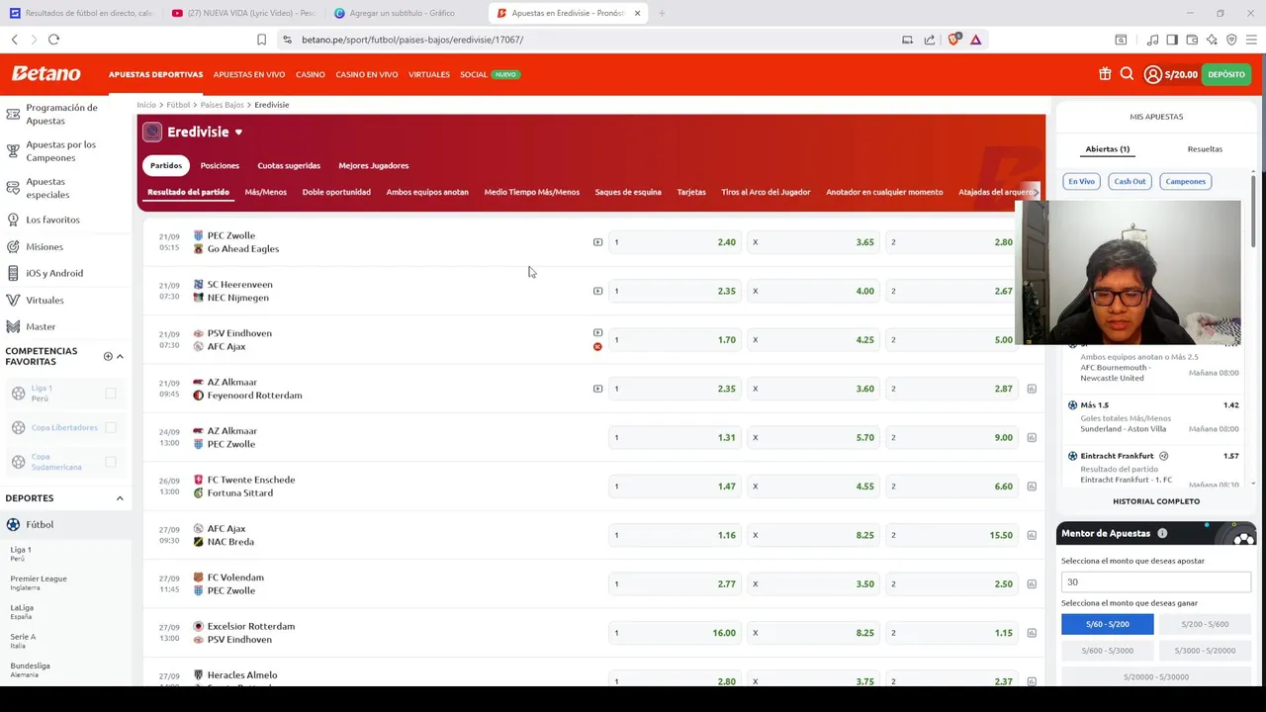Open Brave Leo AI star icon
Viewport: 1266px width, 712px height.
tap(1212, 40)
